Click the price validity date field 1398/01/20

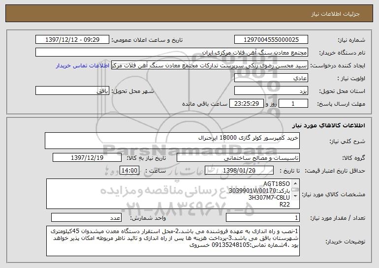tap(239, 171)
